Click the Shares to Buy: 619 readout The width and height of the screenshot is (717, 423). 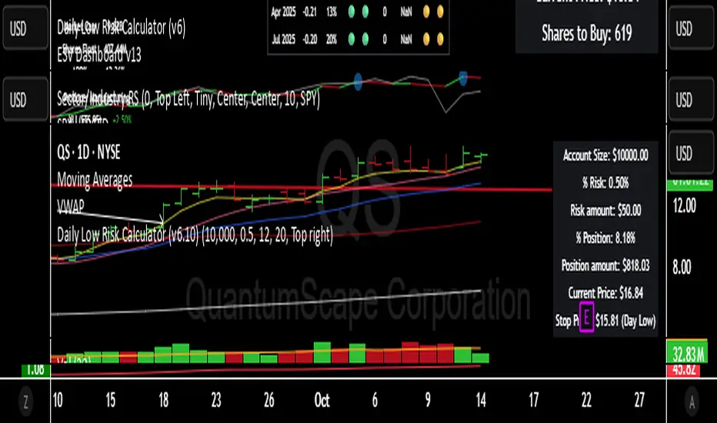[x=587, y=33]
